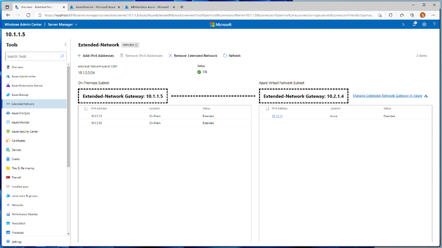The height and width of the screenshot is (248, 442).
Task: Open browser favorites icon
Action: pos(402,15)
